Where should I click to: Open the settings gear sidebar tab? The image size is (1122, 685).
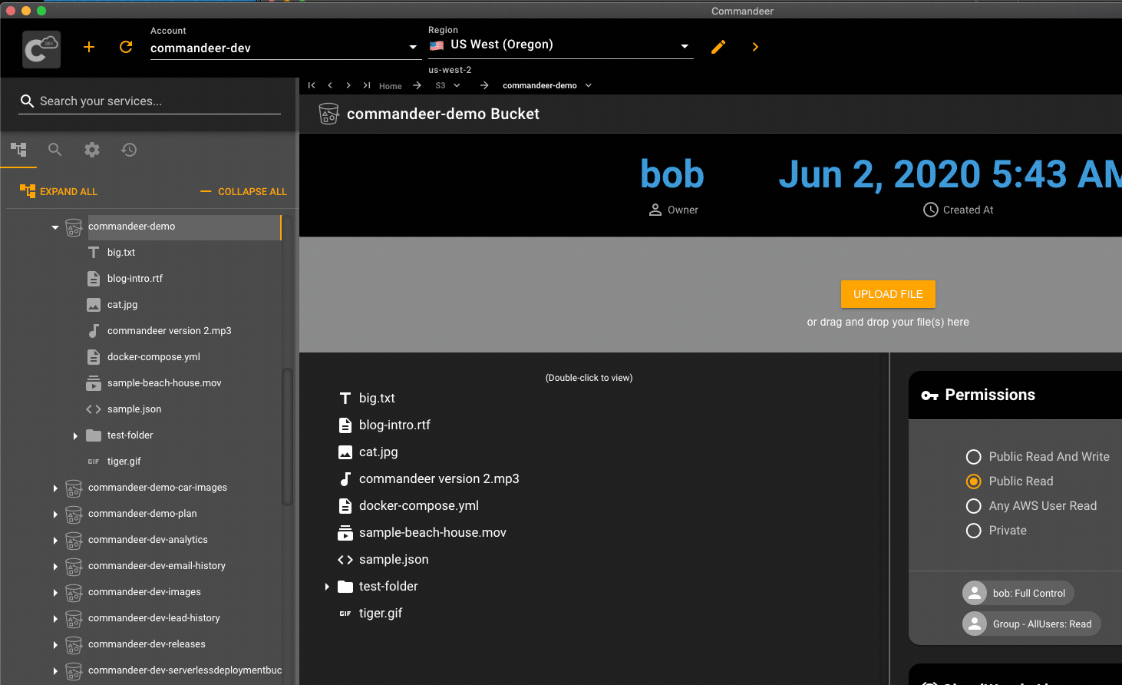click(x=92, y=150)
